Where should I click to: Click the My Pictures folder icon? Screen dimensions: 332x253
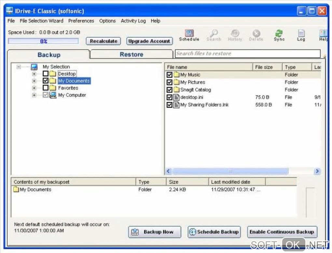tap(176, 82)
